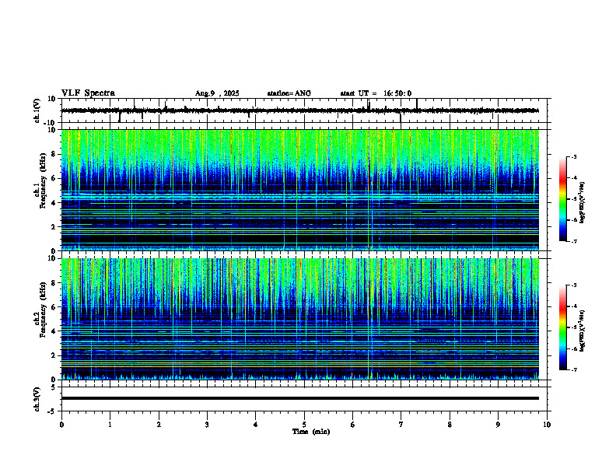
Task: Click the thick black ch.3 voltage trace
Action: click(x=300, y=398)
